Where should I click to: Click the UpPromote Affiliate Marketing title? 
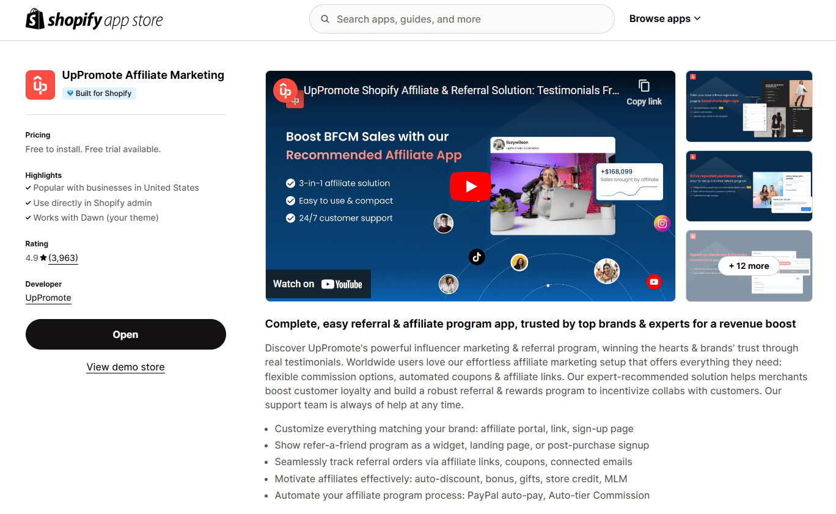[x=143, y=75]
